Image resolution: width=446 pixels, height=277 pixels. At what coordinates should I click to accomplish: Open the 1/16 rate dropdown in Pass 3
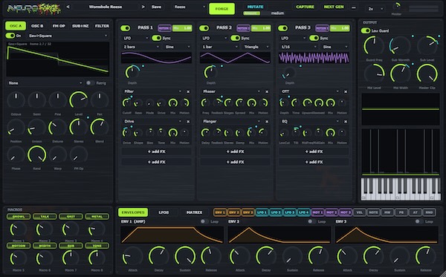tap(298, 47)
